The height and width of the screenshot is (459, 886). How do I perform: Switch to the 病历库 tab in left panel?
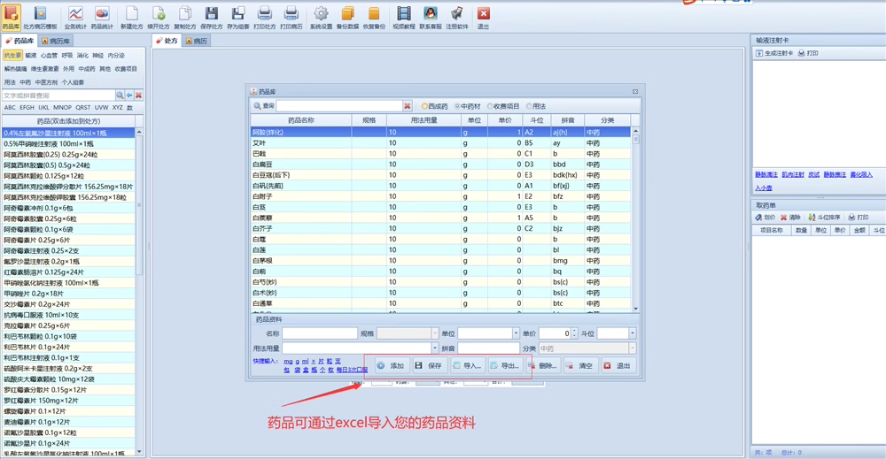point(55,42)
